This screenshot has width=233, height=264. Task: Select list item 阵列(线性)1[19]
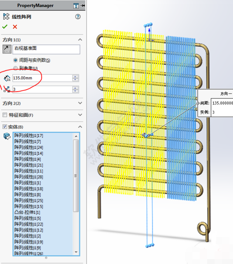[x=28, y=242]
